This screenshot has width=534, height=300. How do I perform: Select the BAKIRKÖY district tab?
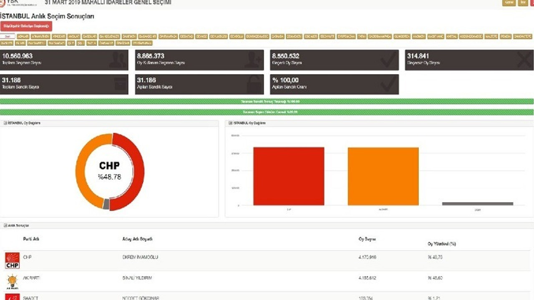point(129,37)
